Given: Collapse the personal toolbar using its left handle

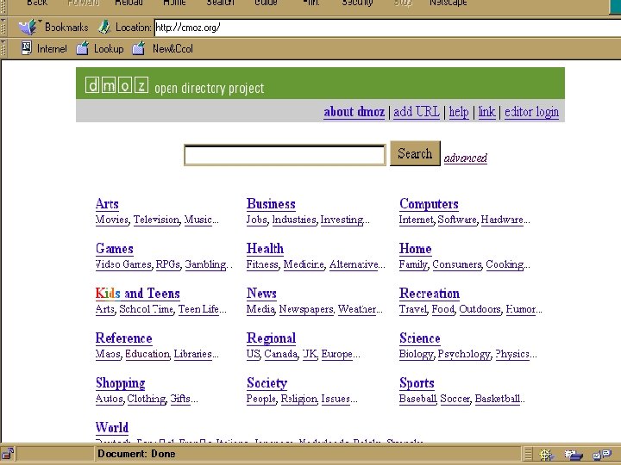Looking at the screenshot, I should click(3, 48).
